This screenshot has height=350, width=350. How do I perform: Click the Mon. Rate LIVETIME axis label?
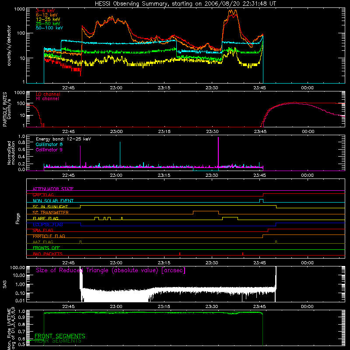(11, 329)
